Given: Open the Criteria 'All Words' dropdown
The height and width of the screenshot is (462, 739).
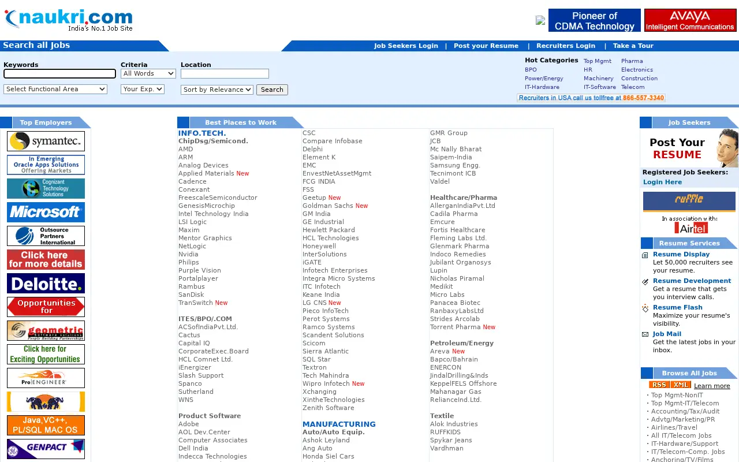Looking at the screenshot, I should coord(148,73).
